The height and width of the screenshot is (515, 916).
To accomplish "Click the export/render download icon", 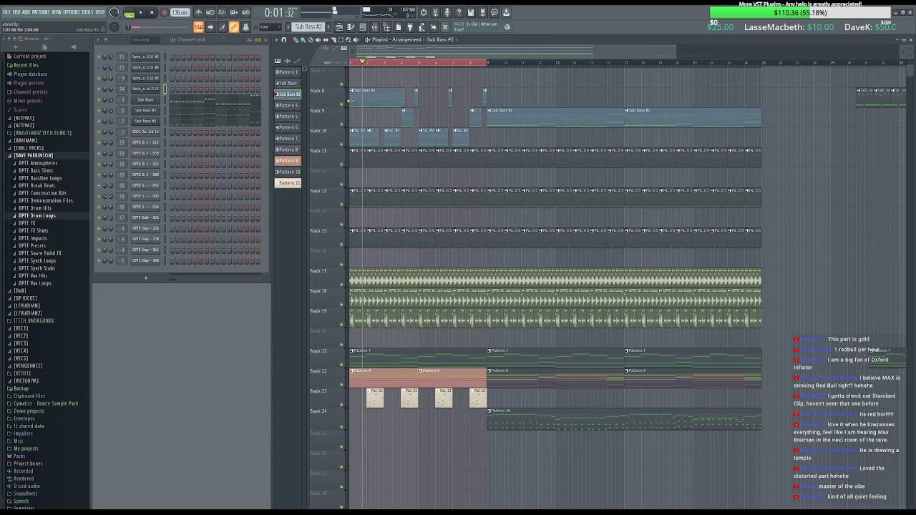I will 506,12.
